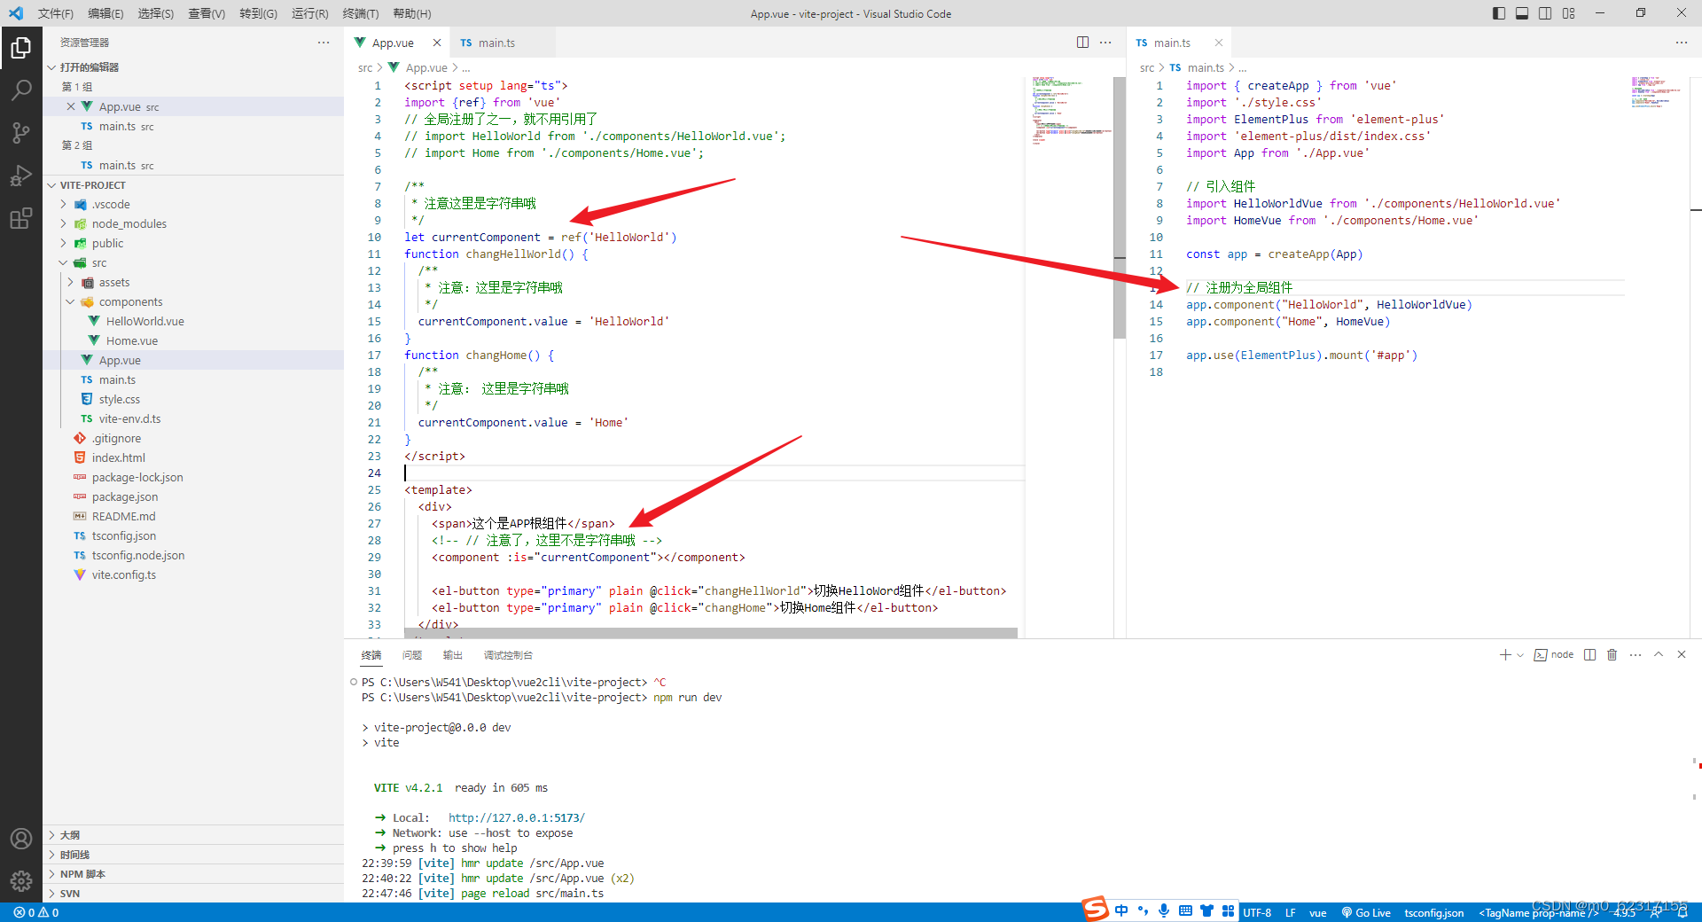Open the Run and Debug view
The image size is (1702, 922).
[20, 175]
